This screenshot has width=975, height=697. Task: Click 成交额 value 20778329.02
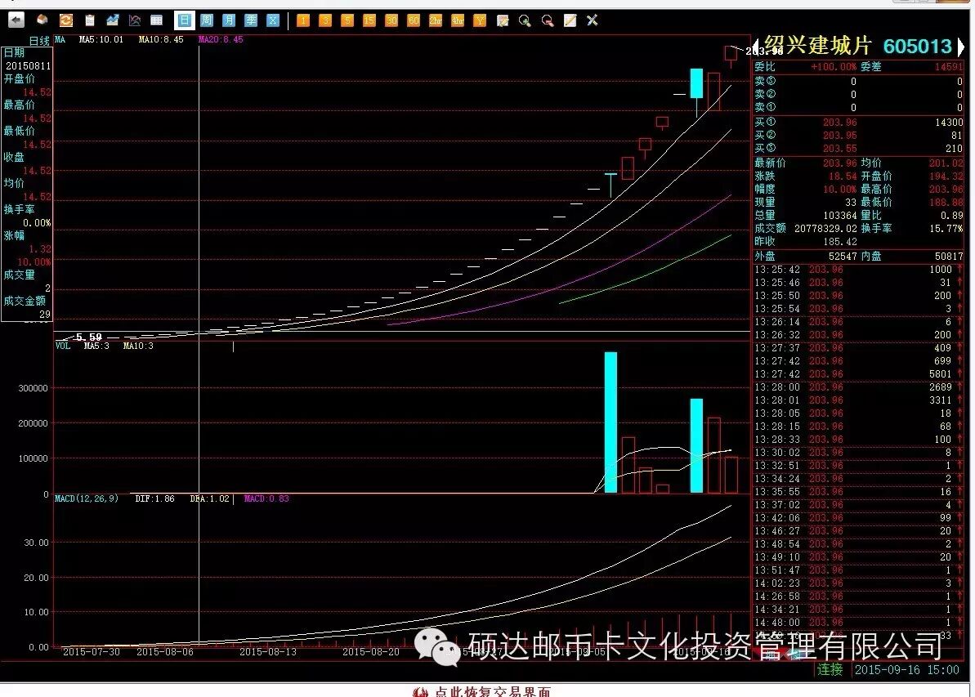825,229
